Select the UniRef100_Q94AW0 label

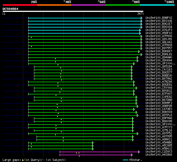[159, 58]
